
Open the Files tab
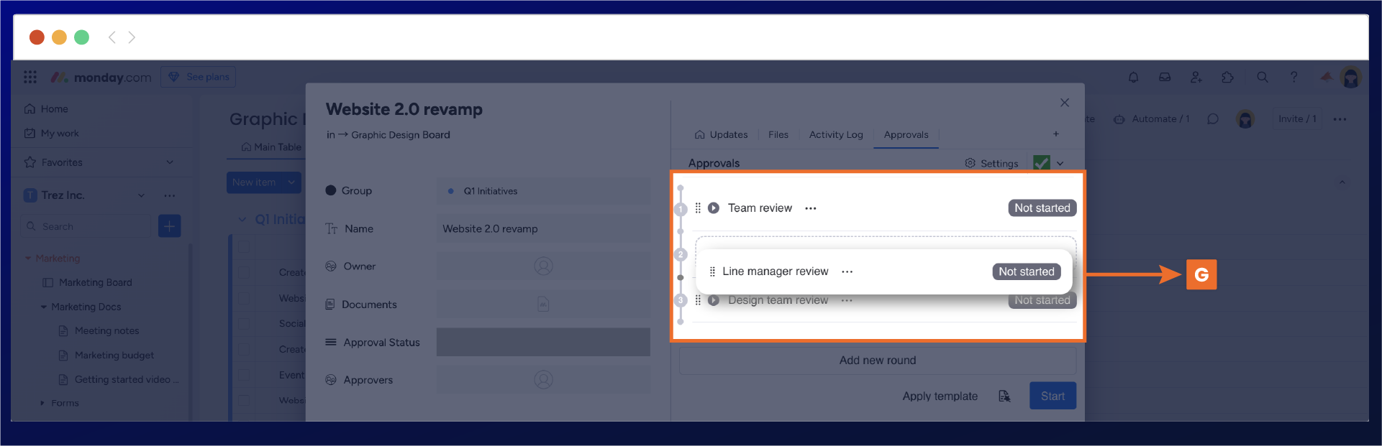tap(778, 135)
